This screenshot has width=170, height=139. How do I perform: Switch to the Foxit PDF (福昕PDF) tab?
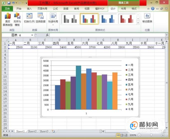[100, 9]
